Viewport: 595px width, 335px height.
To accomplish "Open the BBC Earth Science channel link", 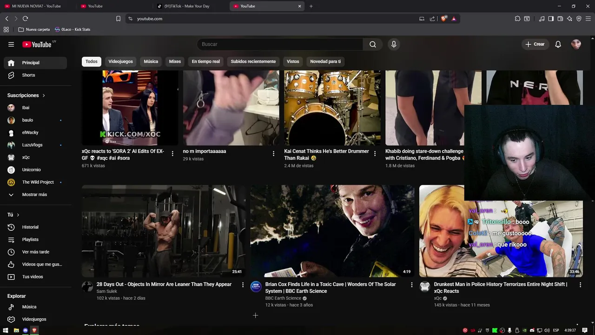I will pos(283,298).
